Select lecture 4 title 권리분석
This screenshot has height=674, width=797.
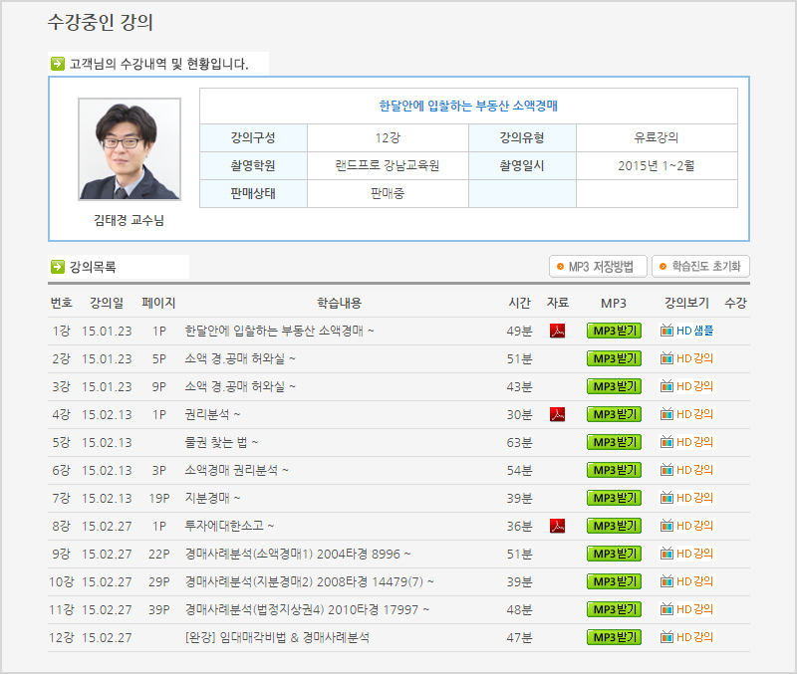[x=212, y=414]
